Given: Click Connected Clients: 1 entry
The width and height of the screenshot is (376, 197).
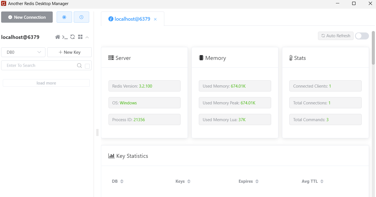Looking at the screenshot, I should pyautogui.click(x=326, y=86).
